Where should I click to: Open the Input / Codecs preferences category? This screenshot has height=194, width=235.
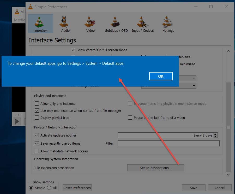[x=143, y=24]
